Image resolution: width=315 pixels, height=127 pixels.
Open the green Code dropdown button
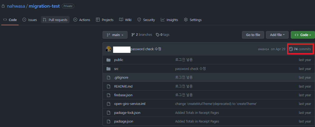[x=303, y=35]
